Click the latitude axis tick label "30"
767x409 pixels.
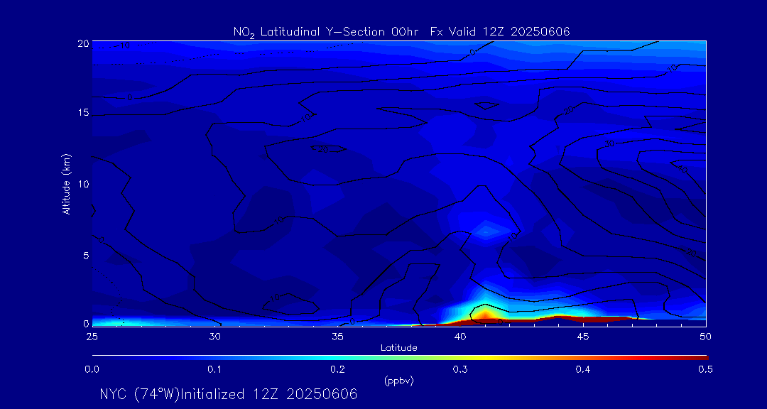(214, 337)
